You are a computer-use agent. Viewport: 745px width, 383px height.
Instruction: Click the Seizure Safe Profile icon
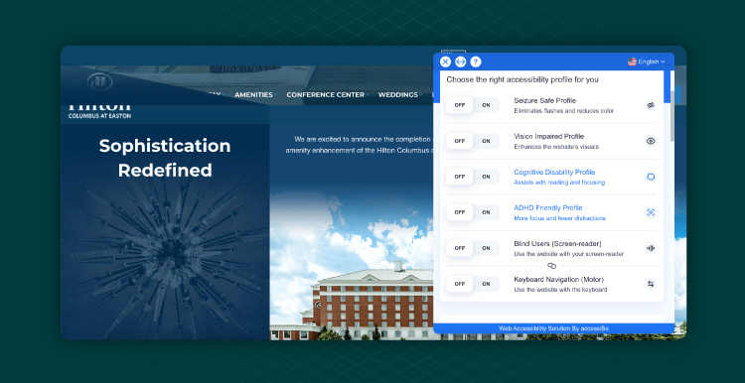tap(651, 105)
